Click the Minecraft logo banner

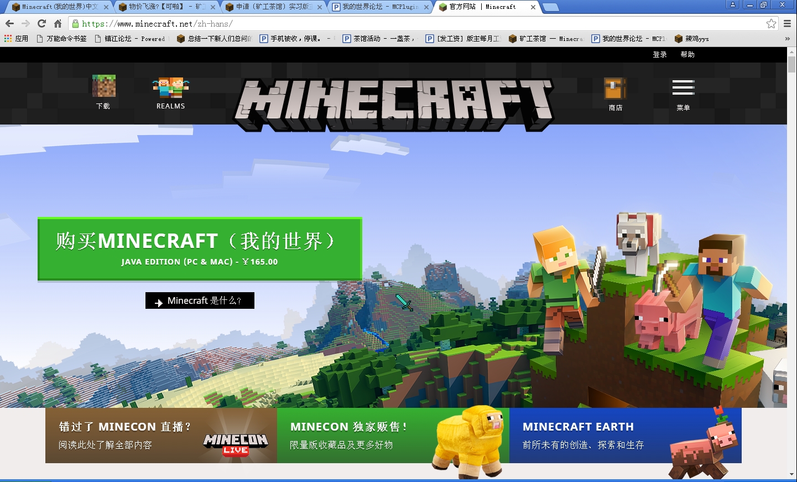[393, 105]
